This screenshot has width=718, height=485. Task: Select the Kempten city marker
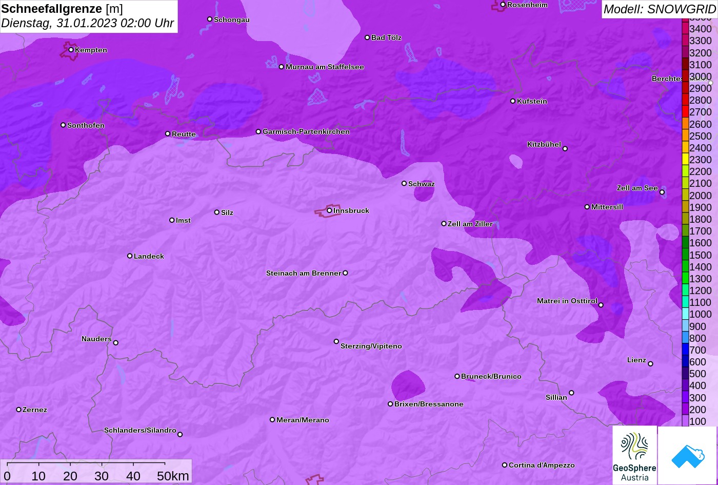(x=71, y=50)
